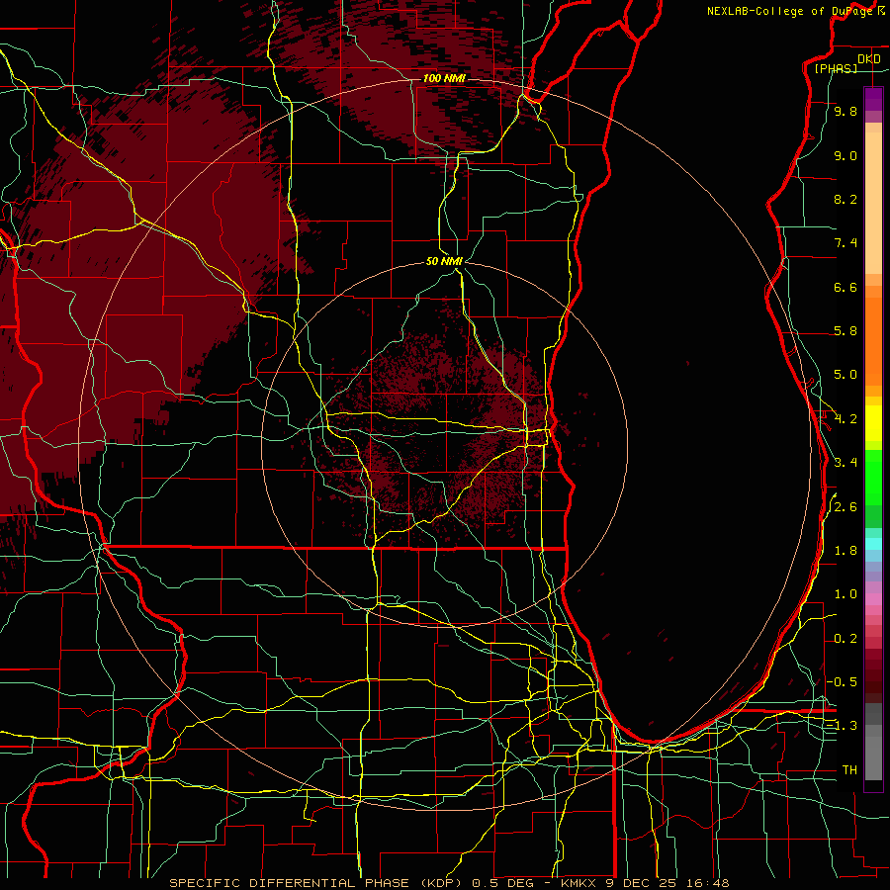
Task: Click the 4.2 scale value
Action: point(845,419)
